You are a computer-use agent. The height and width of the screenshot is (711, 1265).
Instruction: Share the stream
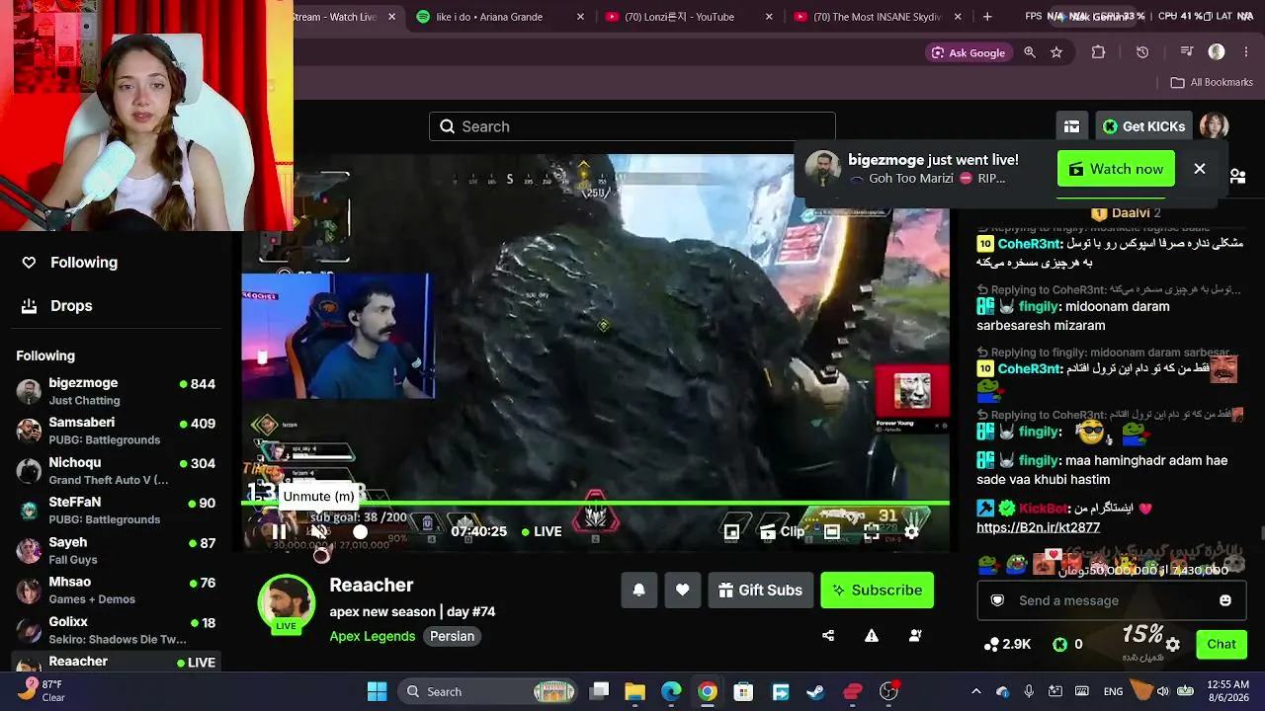coord(828,636)
